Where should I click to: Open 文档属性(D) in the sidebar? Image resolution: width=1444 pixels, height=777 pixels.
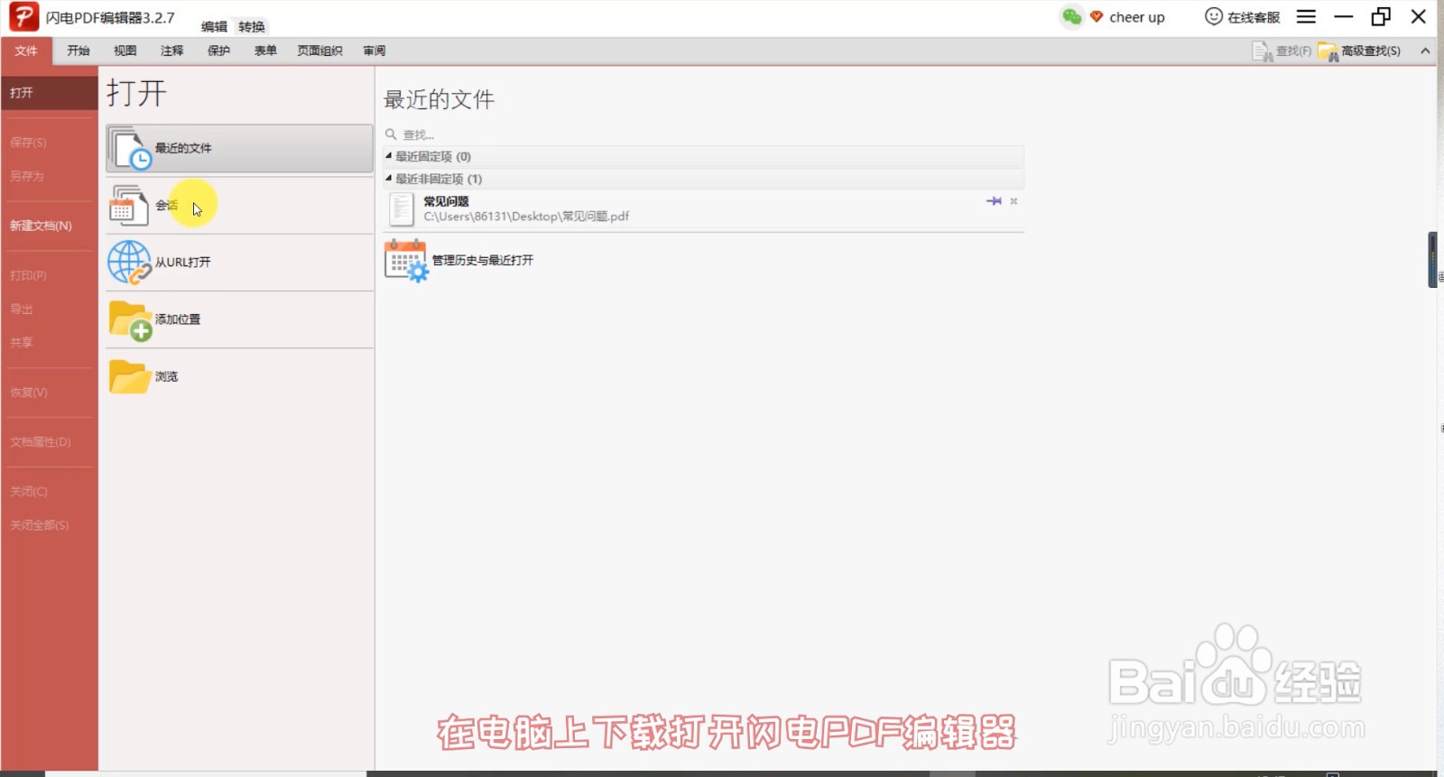point(41,441)
